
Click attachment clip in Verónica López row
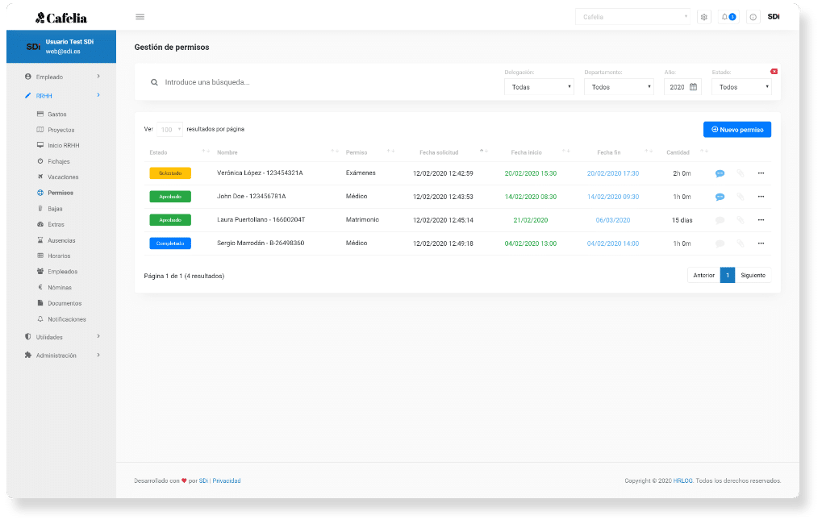pos(741,173)
